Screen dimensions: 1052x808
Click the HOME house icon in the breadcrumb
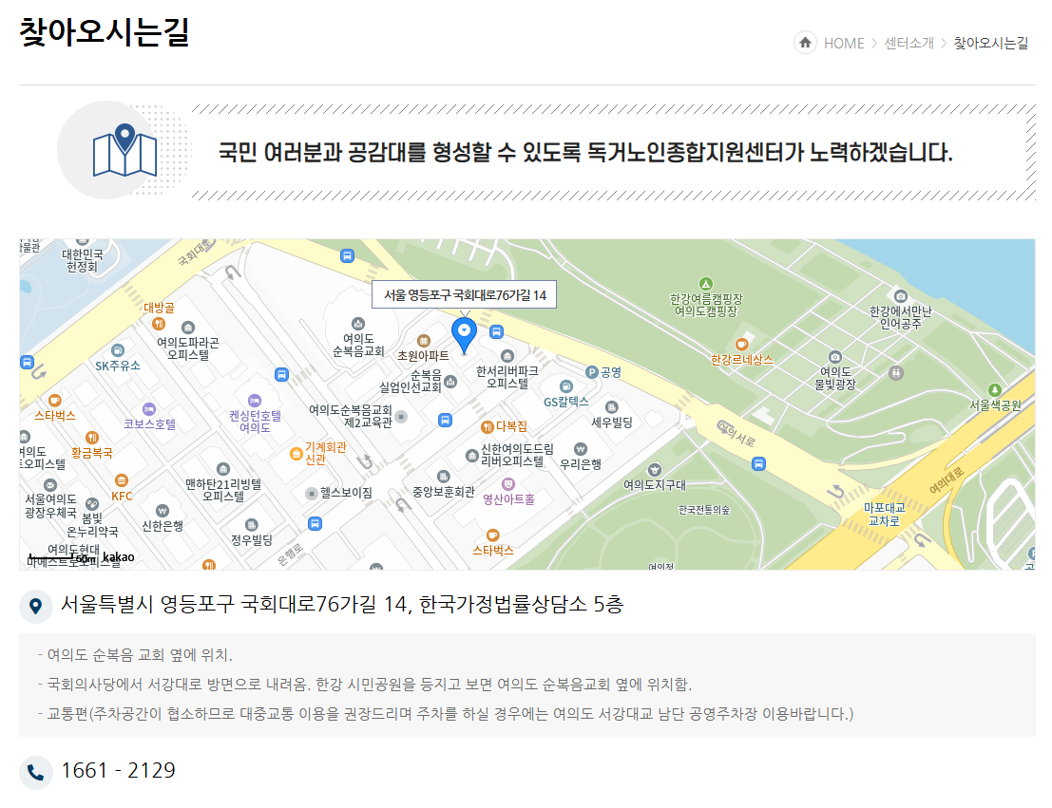coord(806,43)
